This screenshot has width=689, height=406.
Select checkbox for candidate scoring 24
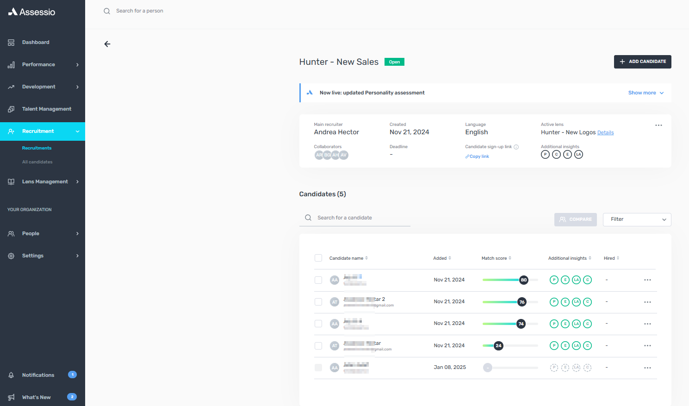pos(318,346)
